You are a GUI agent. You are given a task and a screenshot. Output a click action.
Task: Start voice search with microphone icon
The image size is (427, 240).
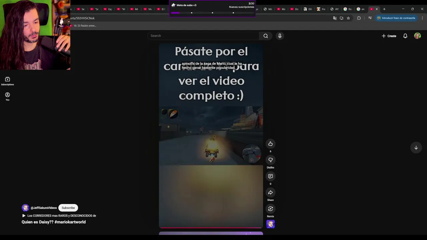click(x=280, y=36)
